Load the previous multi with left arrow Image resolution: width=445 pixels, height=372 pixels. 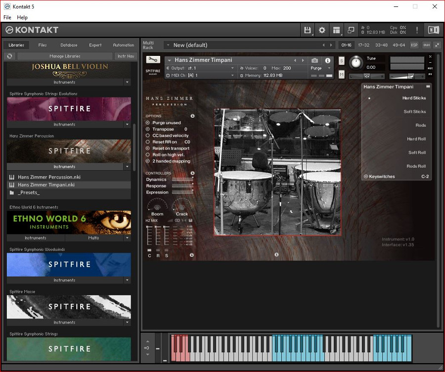[x=323, y=45]
